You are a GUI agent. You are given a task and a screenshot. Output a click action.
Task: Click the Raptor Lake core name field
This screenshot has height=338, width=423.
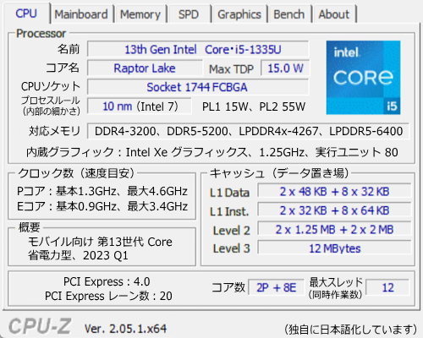(x=145, y=68)
